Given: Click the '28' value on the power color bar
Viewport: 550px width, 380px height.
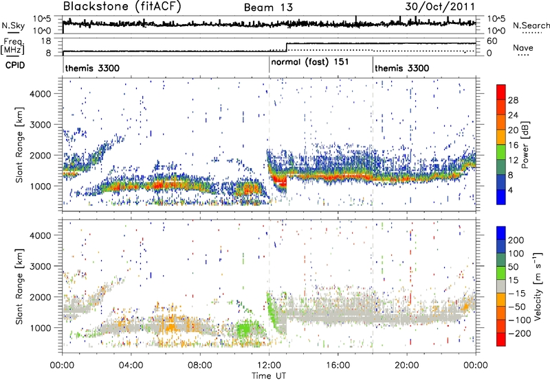Looking at the screenshot, I should [513, 100].
